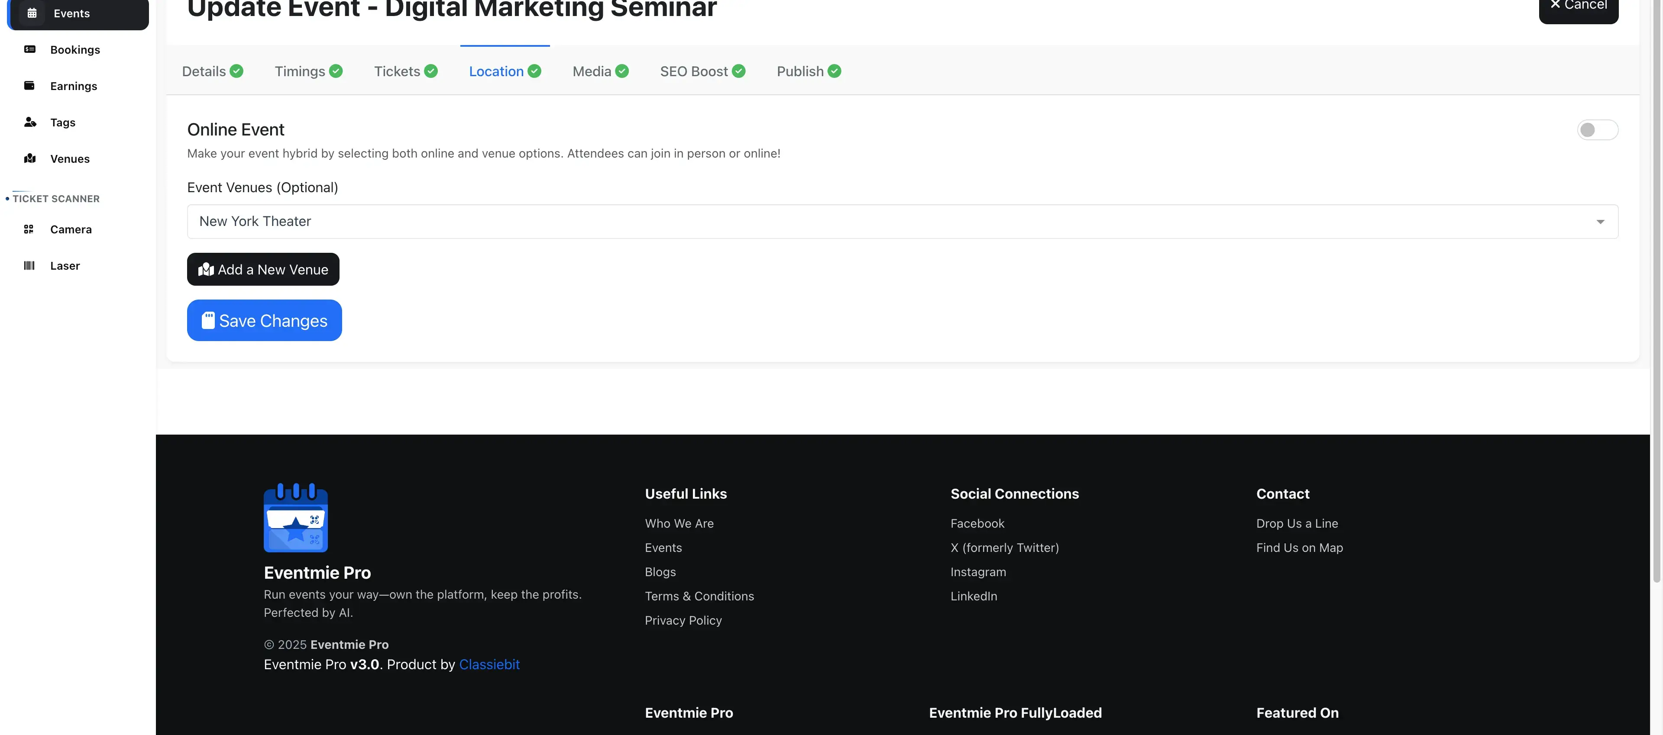Click Add a New Venue button
1663x735 pixels.
[x=263, y=270]
